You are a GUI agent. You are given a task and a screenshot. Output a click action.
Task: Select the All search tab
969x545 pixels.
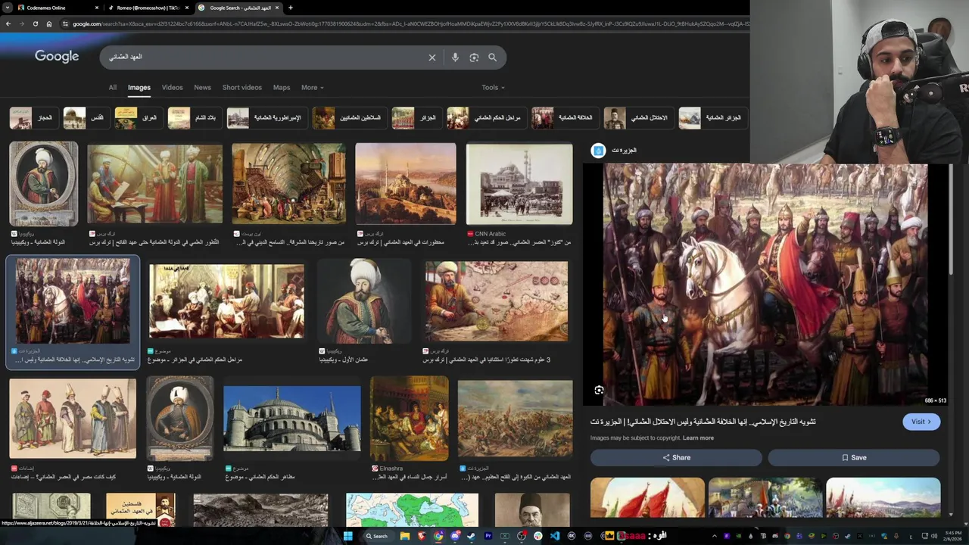click(112, 87)
